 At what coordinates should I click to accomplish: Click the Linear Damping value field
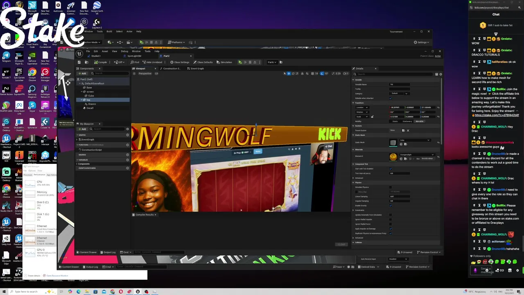400,196
